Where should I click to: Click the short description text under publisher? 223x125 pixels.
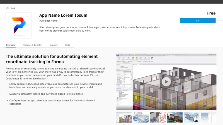(x=100, y=29)
